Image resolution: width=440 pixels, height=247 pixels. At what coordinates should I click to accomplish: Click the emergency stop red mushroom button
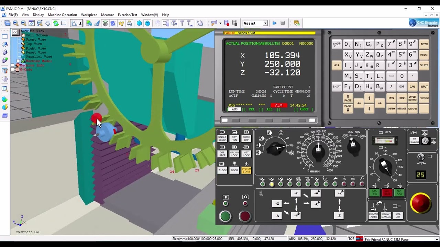coord(420,203)
